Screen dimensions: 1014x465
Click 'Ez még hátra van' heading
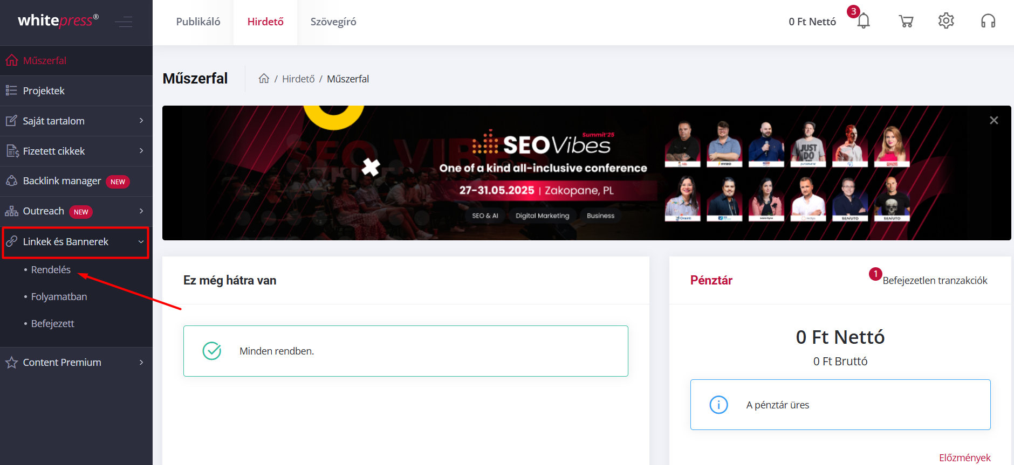click(x=230, y=280)
